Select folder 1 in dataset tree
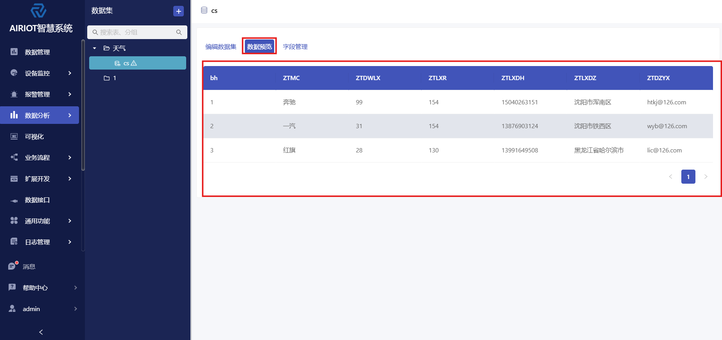 (x=114, y=78)
